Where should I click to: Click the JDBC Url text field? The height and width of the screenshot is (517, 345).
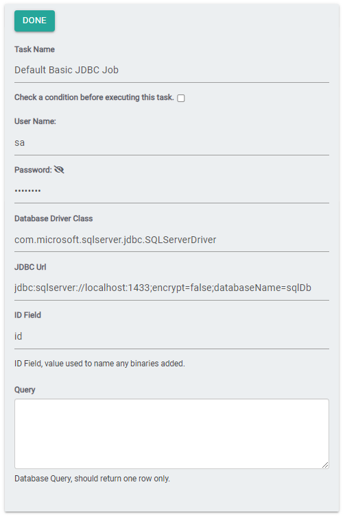[x=171, y=288]
